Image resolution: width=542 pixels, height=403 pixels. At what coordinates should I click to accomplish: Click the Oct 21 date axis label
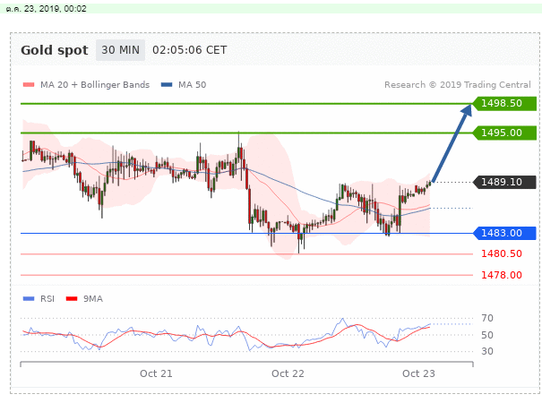[x=156, y=373]
